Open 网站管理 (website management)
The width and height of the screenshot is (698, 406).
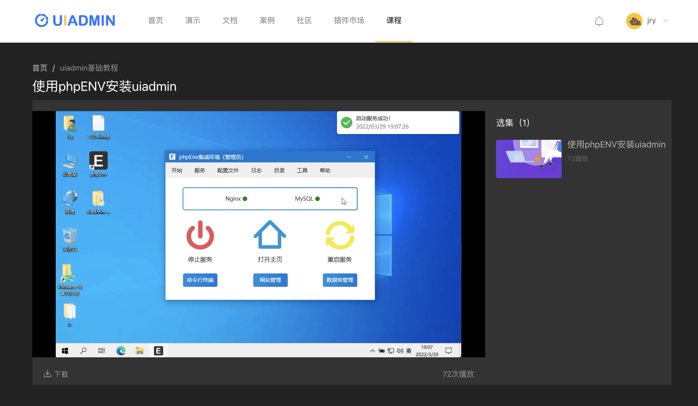click(270, 280)
